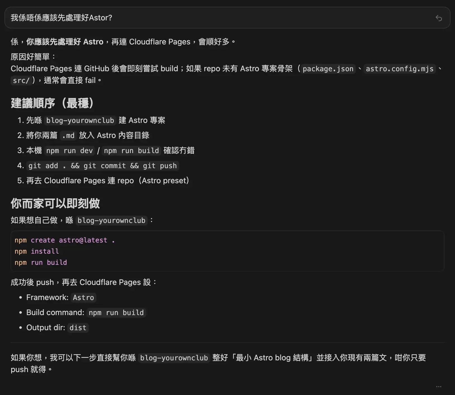Click the 'git add . && git commit && git push' code
Image resolution: width=455 pixels, height=395 pixels.
point(103,166)
